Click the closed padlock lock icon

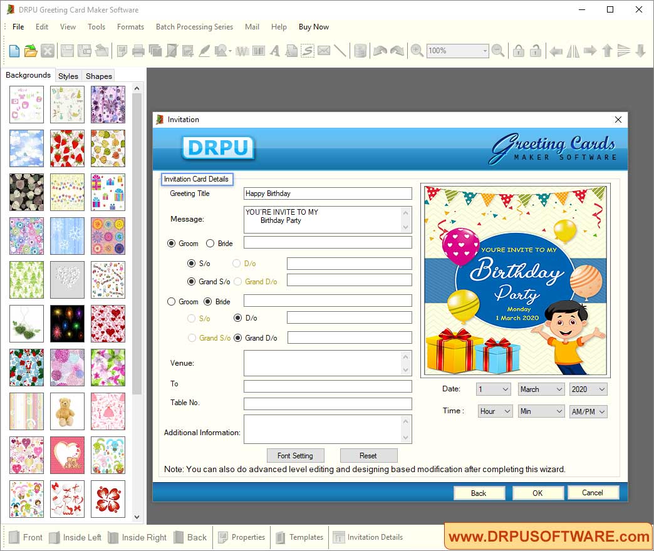click(519, 51)
